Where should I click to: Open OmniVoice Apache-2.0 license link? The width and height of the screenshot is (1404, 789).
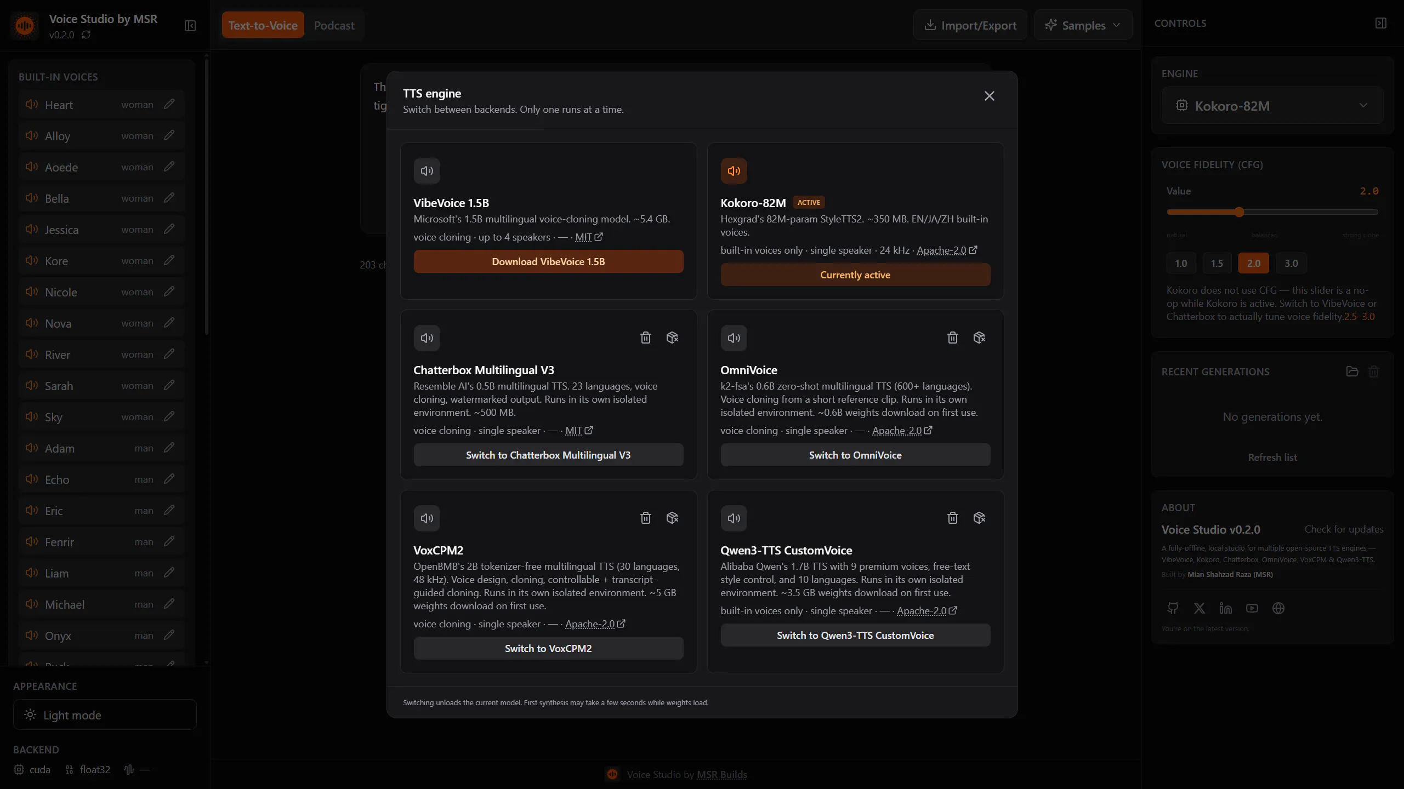pyautogui.click(x=902, y=431)
